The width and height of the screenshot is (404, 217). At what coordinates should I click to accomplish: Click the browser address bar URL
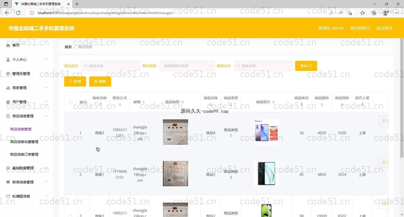tap(105, 13)
